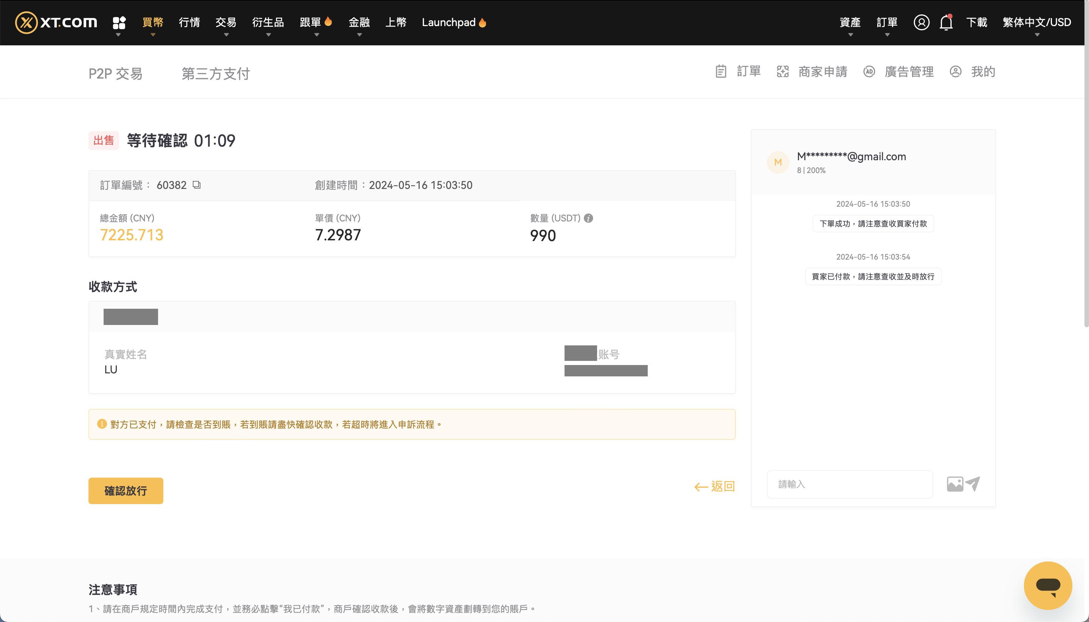Click the 確認放行 button

point(126,490)
